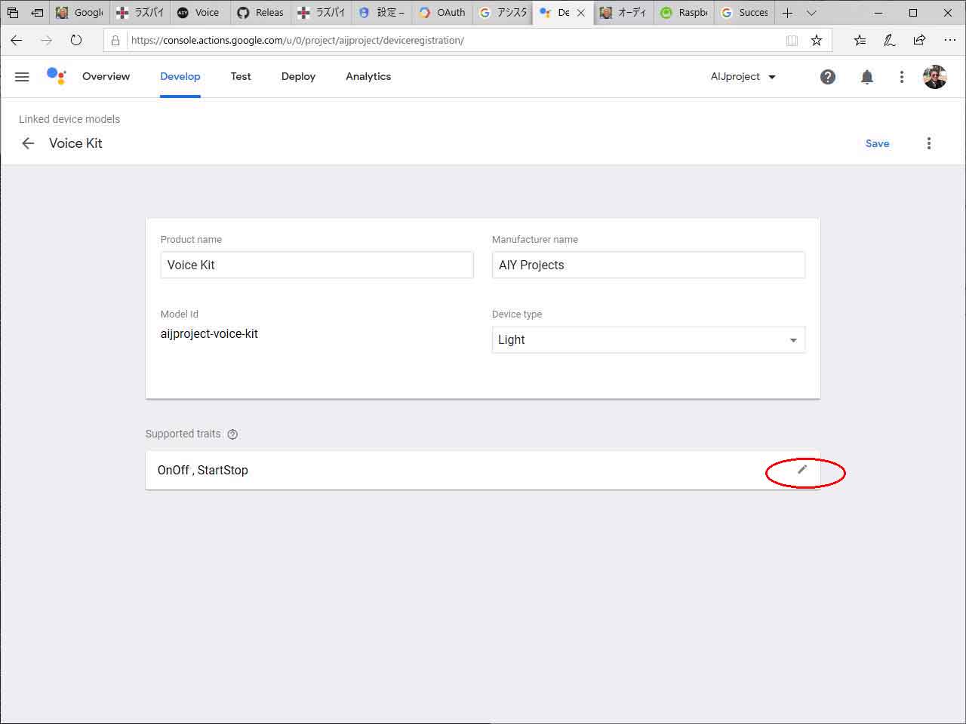Click the add notes pen icon
The width and height of the screenshot is (966, 724).
click(x=890, y=41)
